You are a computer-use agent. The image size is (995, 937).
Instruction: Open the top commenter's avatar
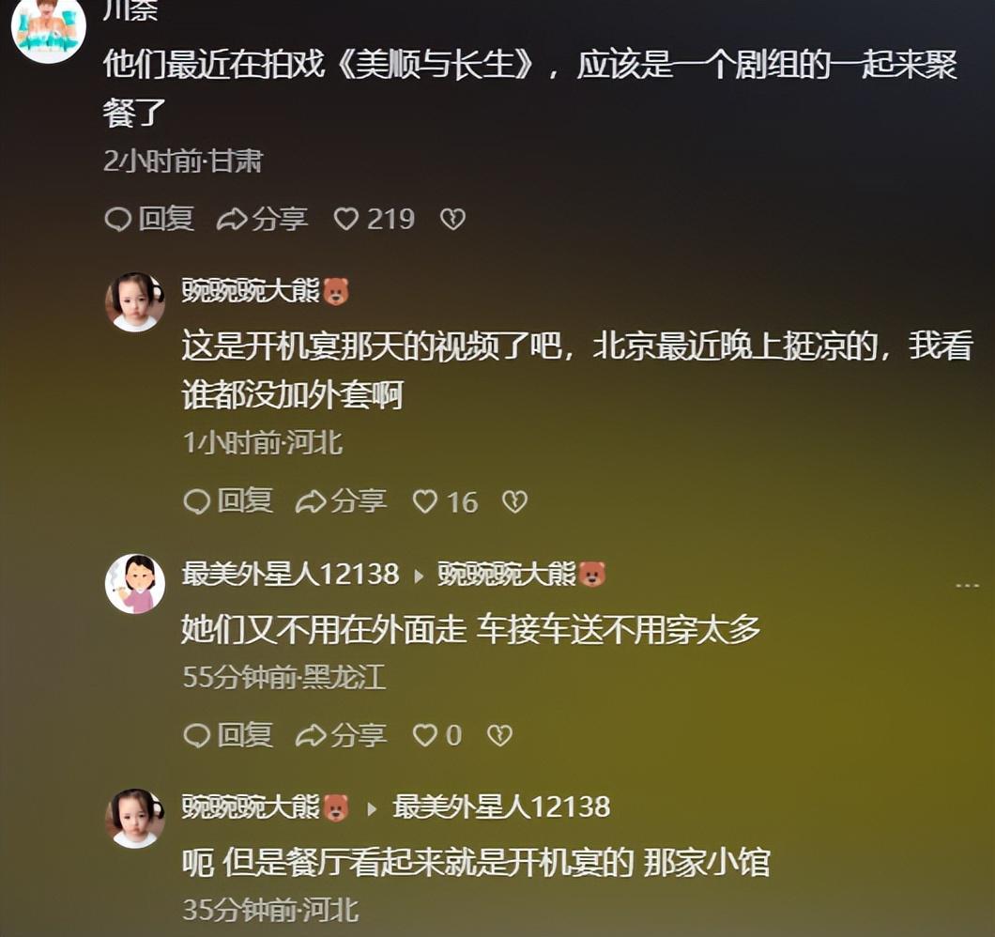49,26
